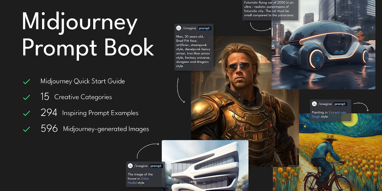Viewport: 382px width, 191px height.
Task: Click the /imagine command in the van Gogh card
Action: point(325,104)
